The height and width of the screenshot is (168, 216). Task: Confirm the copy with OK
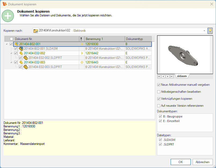point(181,162)
